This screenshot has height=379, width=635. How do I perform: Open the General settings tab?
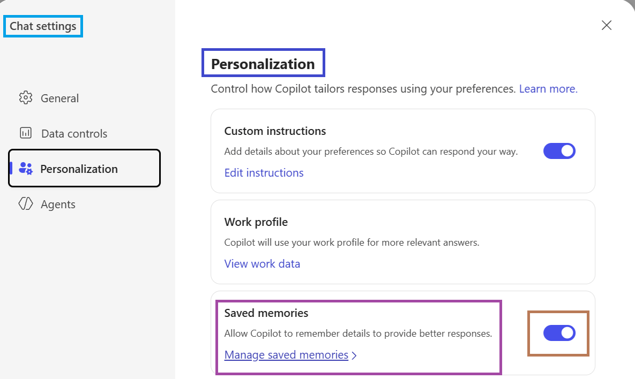(59, 98)
